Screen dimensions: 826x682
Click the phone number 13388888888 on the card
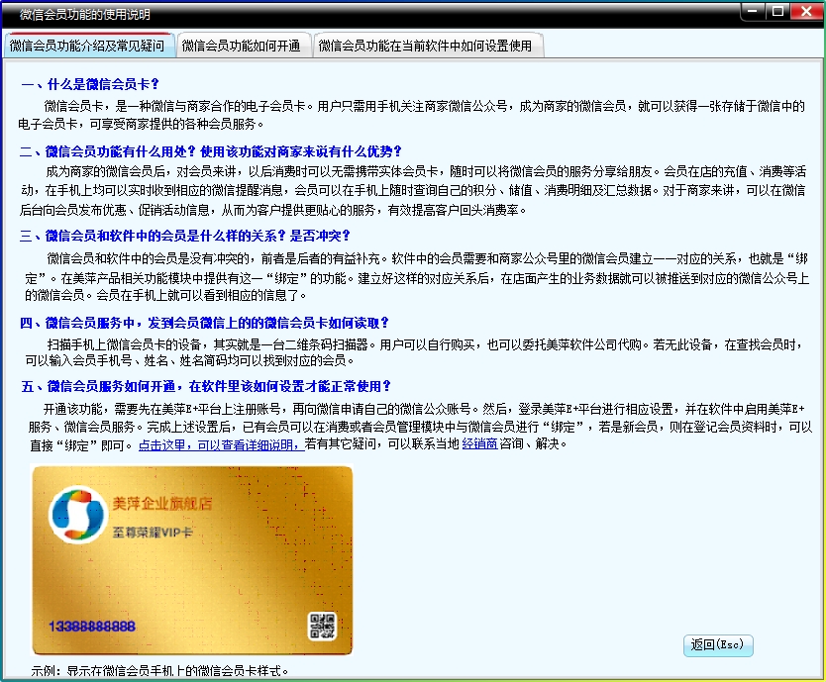(x=92, y=627)
